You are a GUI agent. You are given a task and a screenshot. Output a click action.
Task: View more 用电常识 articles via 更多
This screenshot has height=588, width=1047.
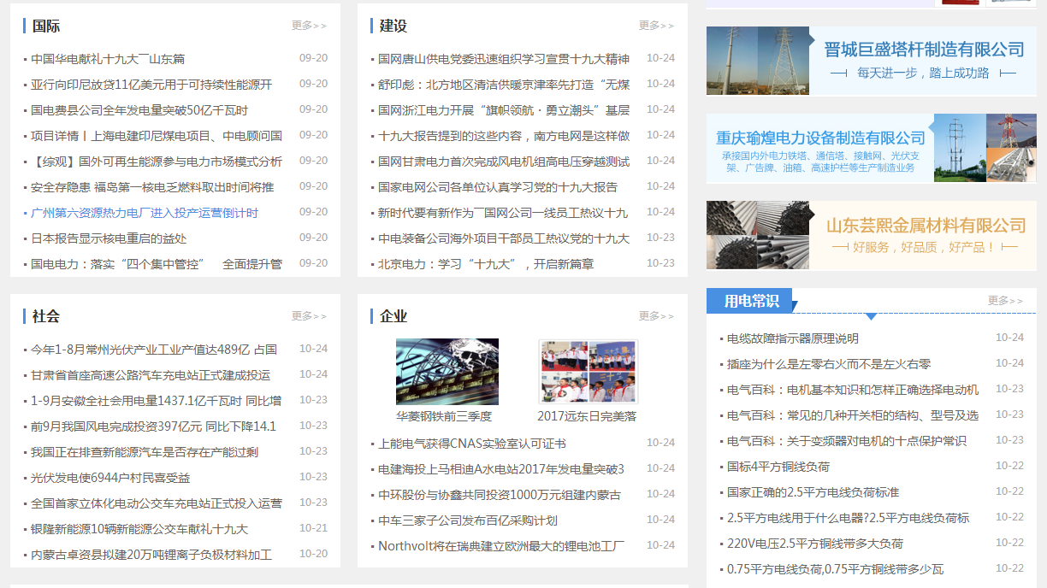pyautogui.click(x=1005, y=301)
